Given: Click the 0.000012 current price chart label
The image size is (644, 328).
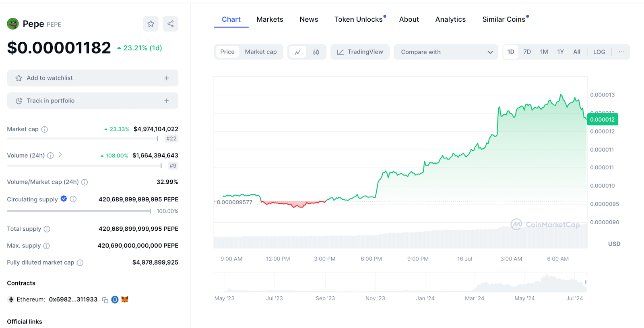Looking at the screenshot, I should point(603,119).
